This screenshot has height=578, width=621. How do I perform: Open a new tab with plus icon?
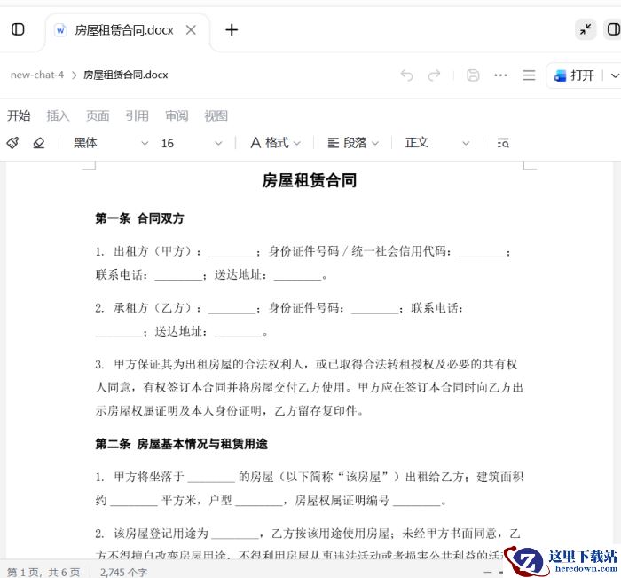(x=232, y=29)
